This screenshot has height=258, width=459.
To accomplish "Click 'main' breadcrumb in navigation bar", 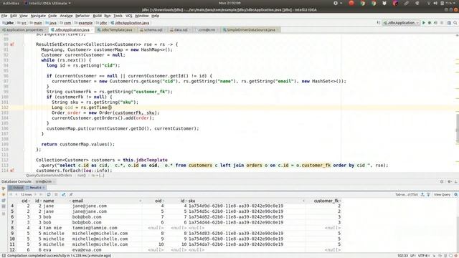I will coord(36,23).
